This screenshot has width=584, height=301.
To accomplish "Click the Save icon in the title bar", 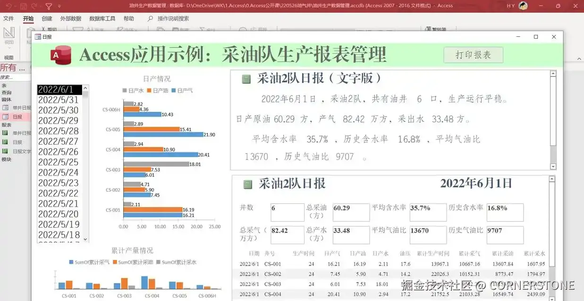I will point(23,6).
